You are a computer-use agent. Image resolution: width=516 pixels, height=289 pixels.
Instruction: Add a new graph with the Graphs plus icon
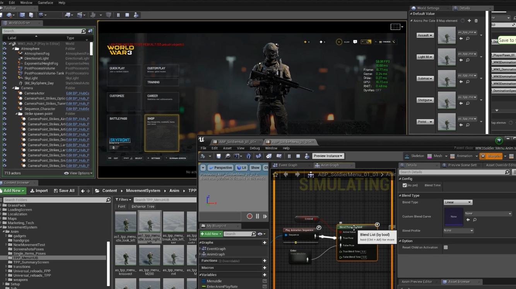click(265, 243)
